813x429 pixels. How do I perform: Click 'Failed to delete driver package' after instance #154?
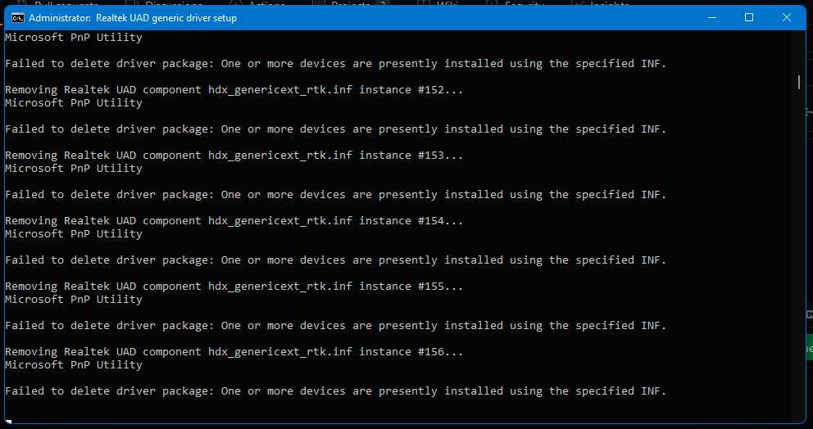335,260
